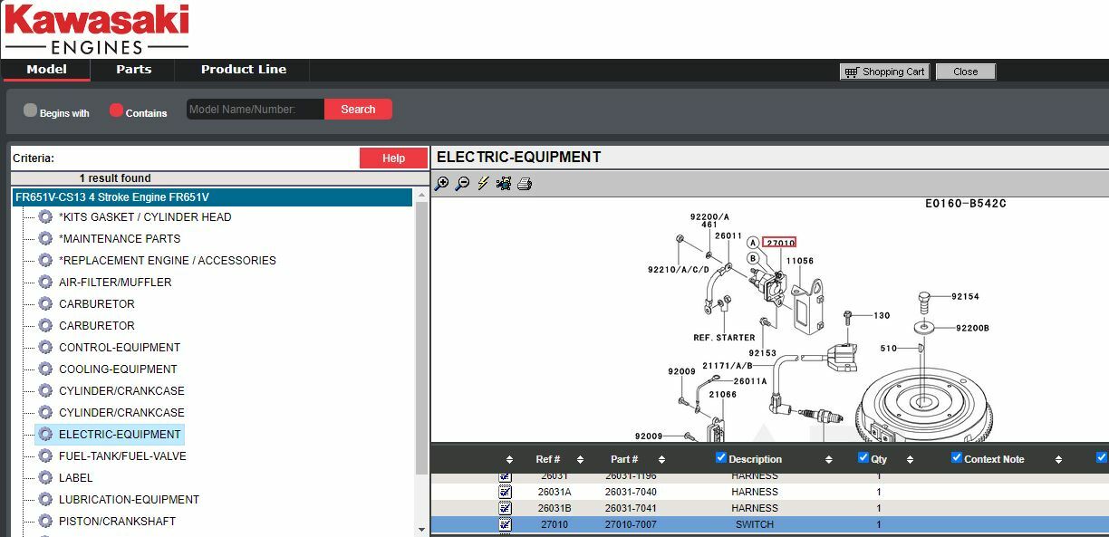The width and height of the screenshot is (1109, 537).
Task: Sort by the Part # column arrows
Action: coord(661,460)
